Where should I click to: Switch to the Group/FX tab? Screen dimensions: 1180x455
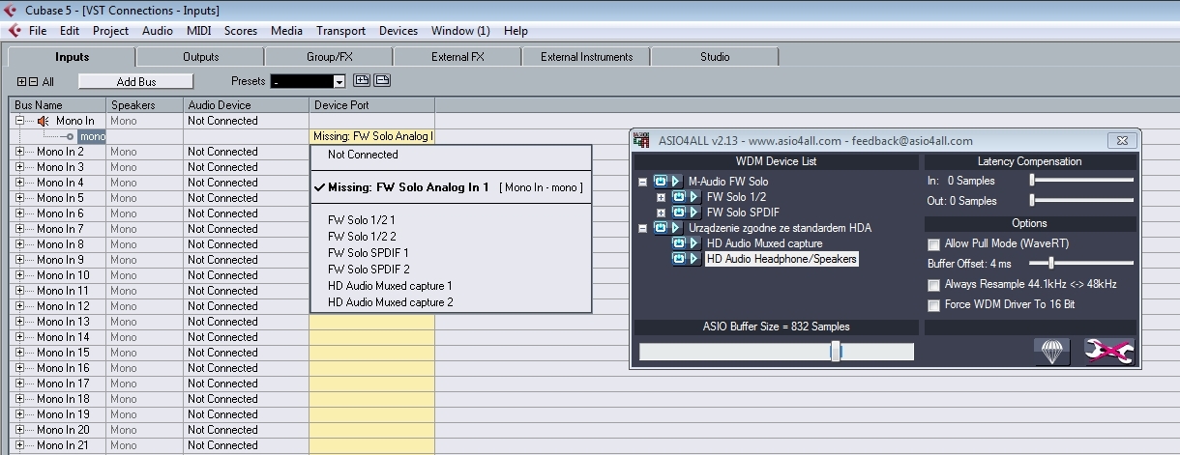330,57
